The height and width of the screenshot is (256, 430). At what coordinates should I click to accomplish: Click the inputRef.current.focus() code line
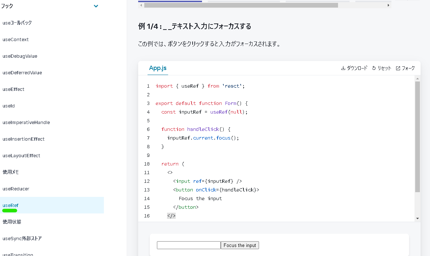(x=203, y=138)
